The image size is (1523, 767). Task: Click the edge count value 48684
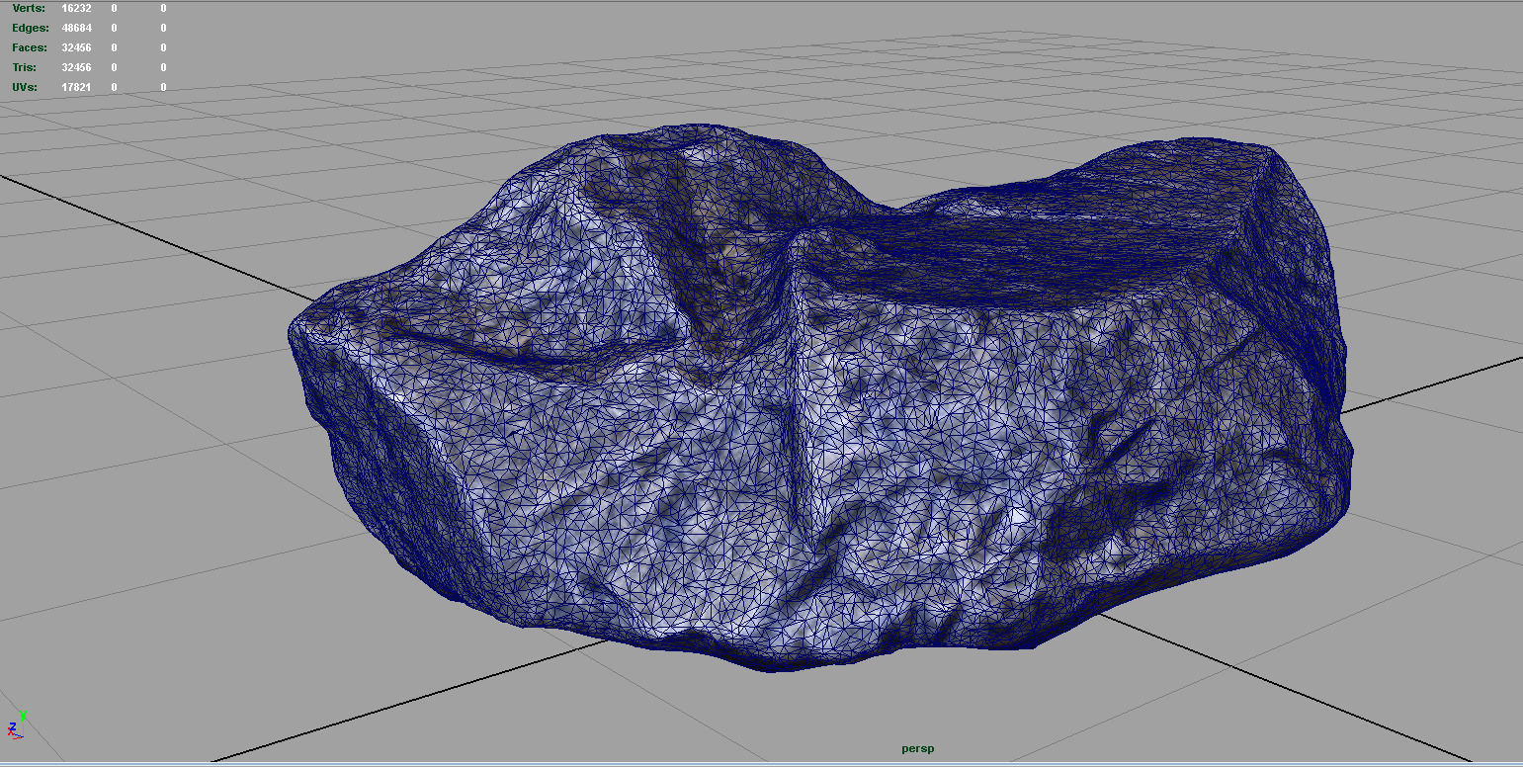point(76,28)
